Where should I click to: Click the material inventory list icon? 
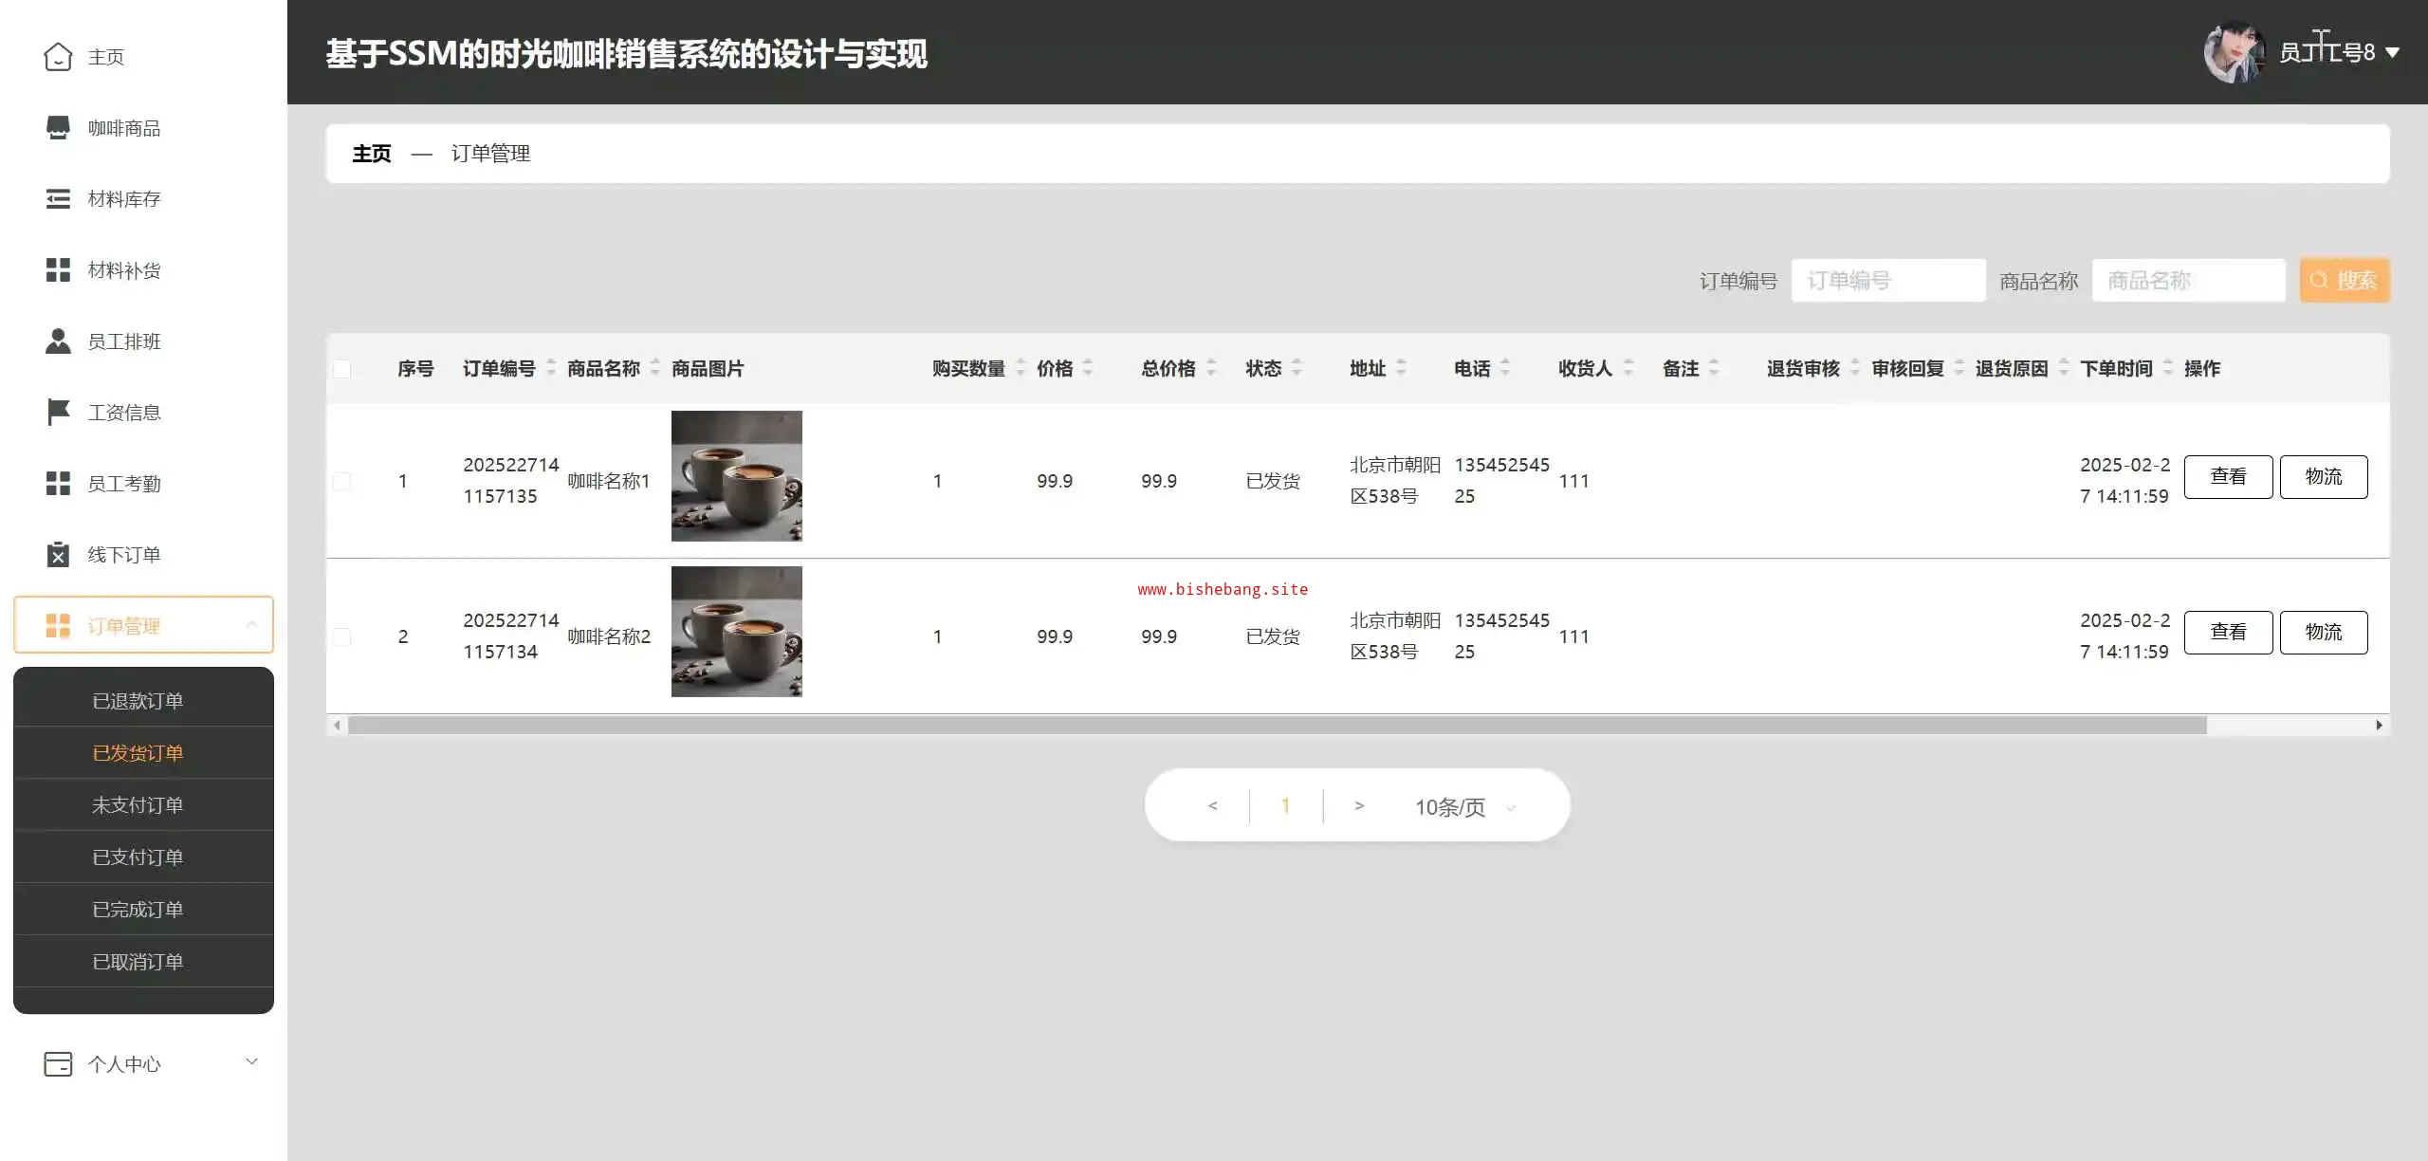[58, 199]
